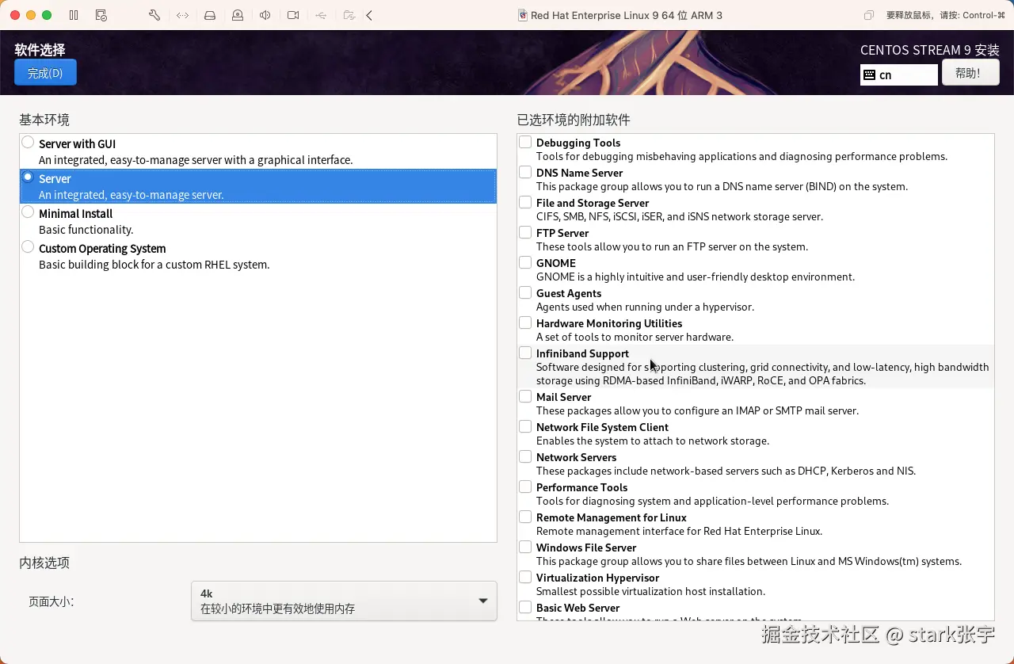Click the sound speaker icon in the toolbar
1014x664 pixels.
[265, 15]
